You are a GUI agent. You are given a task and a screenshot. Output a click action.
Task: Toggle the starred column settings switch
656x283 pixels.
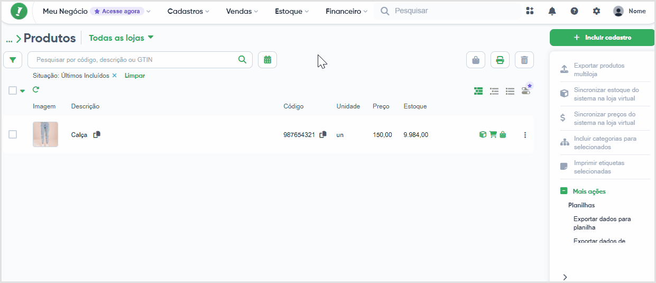526,90
